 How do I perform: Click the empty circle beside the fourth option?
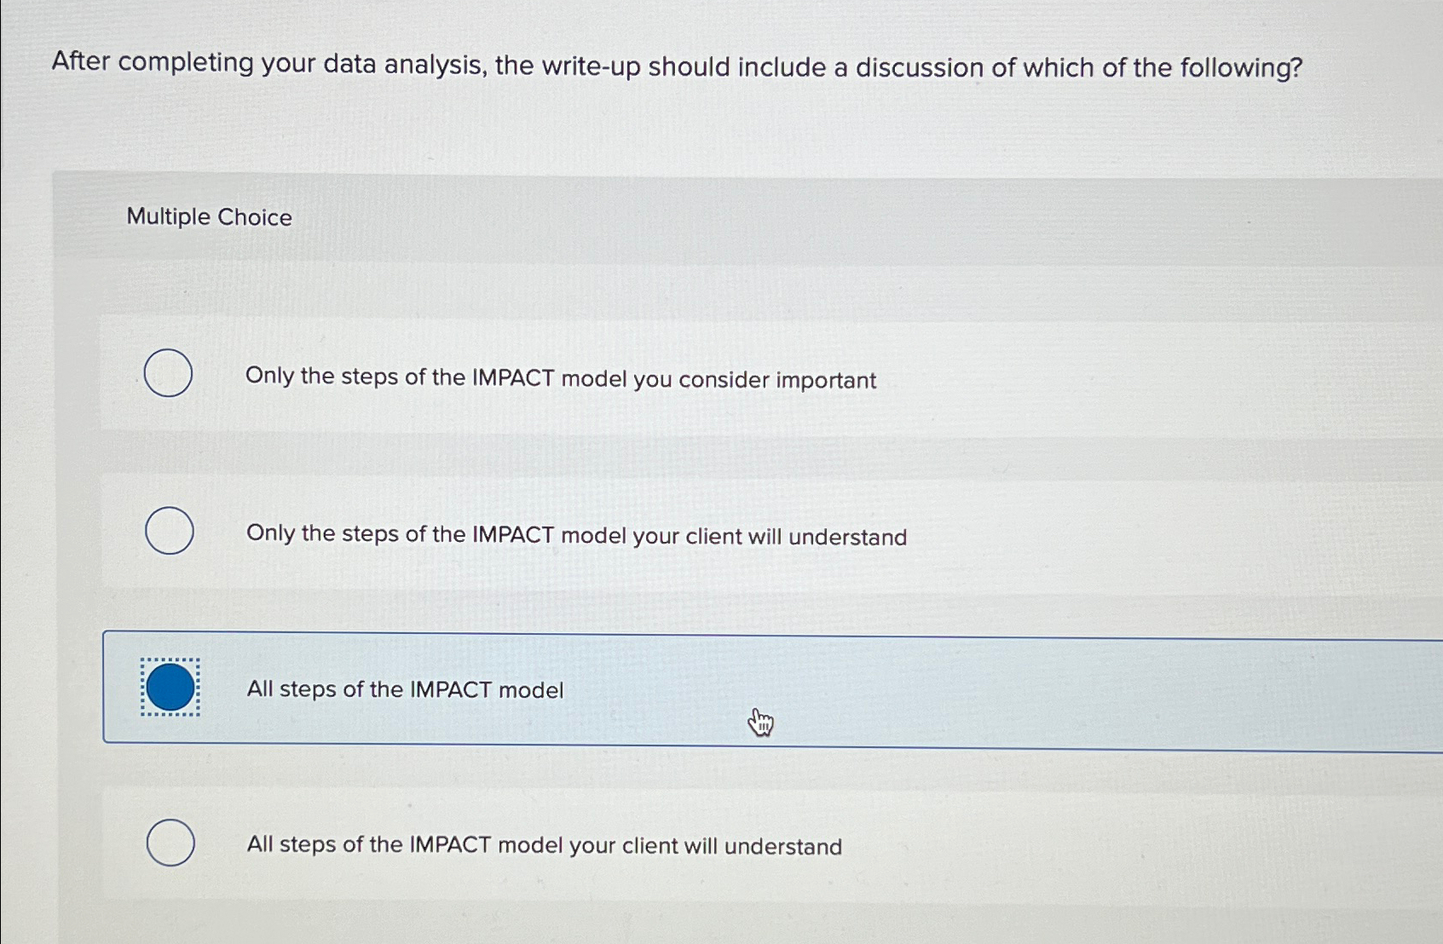(x=169, y=842)
